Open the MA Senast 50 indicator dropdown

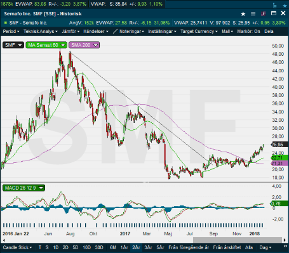(46, 45)
